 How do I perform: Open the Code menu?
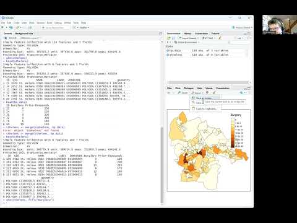tap(17, 23)
